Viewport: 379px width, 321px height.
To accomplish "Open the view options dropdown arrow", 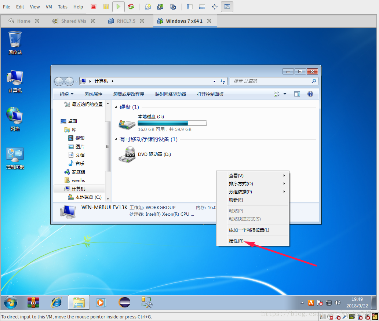I will point(285,94).
